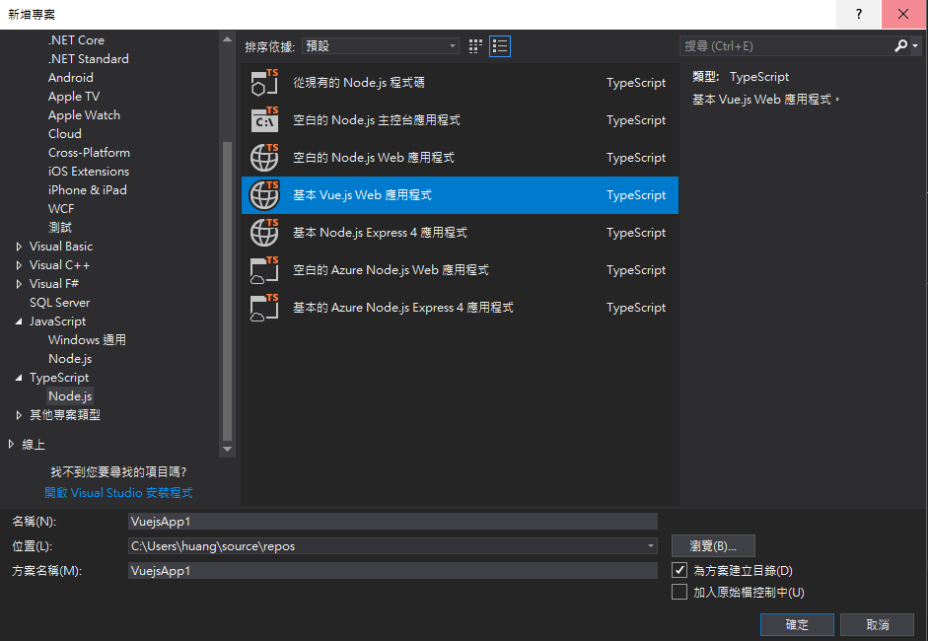Collapse the TypeScript node
The height and width of the screenshot is (641, 928).
(x=19, y=378)
